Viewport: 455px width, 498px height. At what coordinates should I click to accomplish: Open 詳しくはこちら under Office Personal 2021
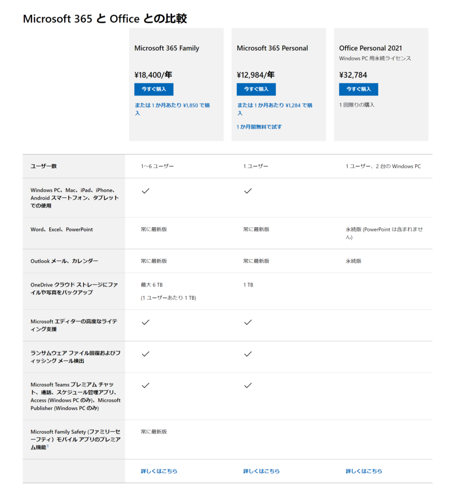pyautogui.click(x=364, y=471)
